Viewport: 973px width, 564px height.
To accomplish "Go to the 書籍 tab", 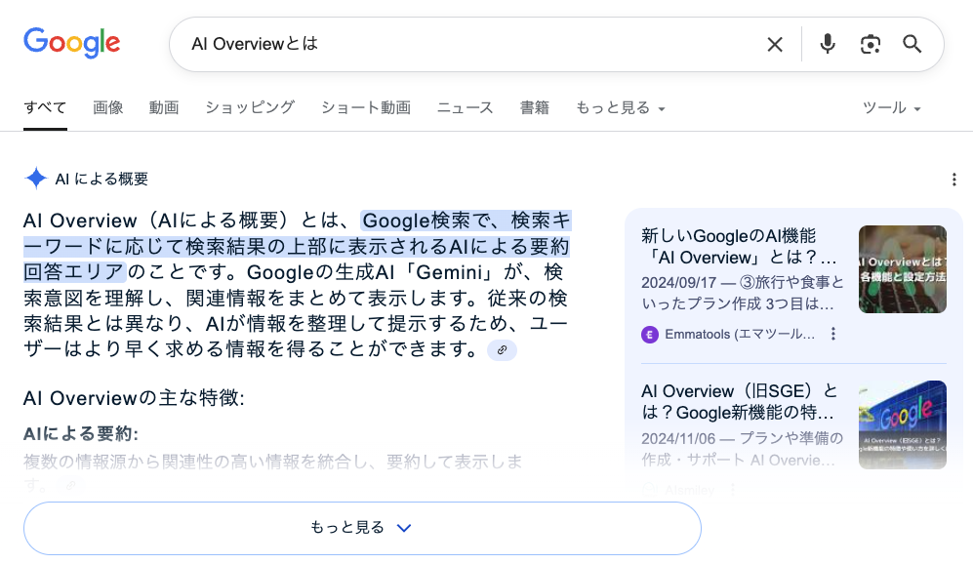I will 534,108.
